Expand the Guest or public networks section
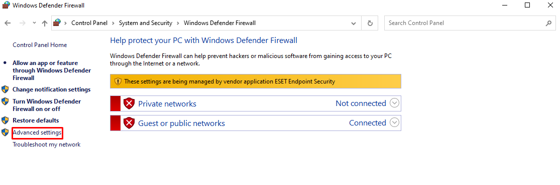 (394, 122)
